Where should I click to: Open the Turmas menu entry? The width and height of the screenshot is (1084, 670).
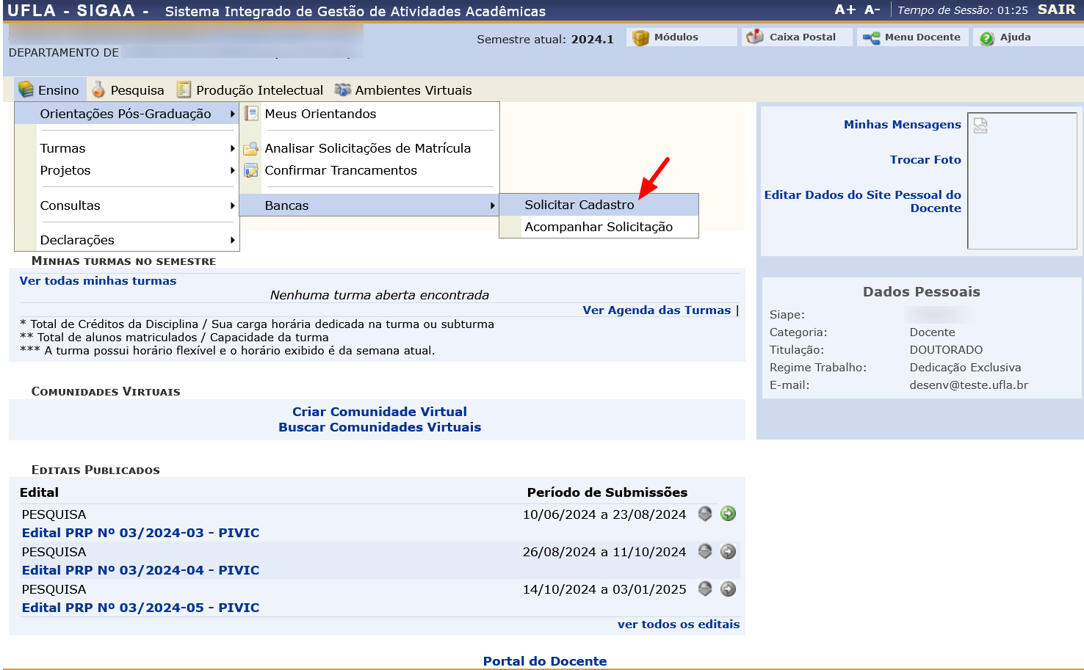pos(127,148)
